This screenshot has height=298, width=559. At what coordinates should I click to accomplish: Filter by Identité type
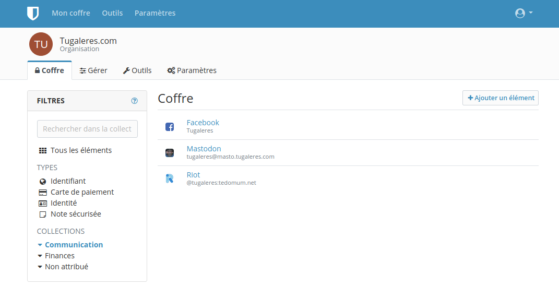click(64, 203)
